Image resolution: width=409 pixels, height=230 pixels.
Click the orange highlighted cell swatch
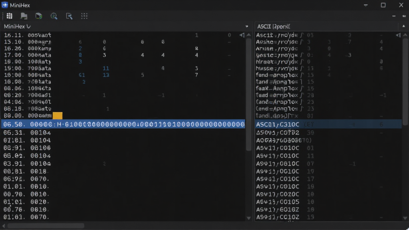(x=58, y=115)
